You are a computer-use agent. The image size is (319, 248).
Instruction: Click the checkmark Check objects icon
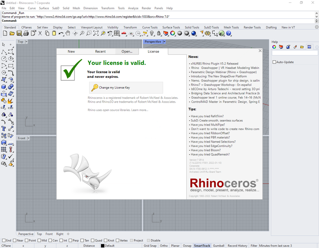11,156
